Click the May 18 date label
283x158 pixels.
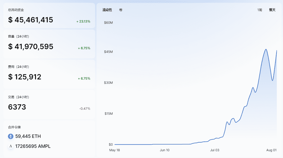115,150
